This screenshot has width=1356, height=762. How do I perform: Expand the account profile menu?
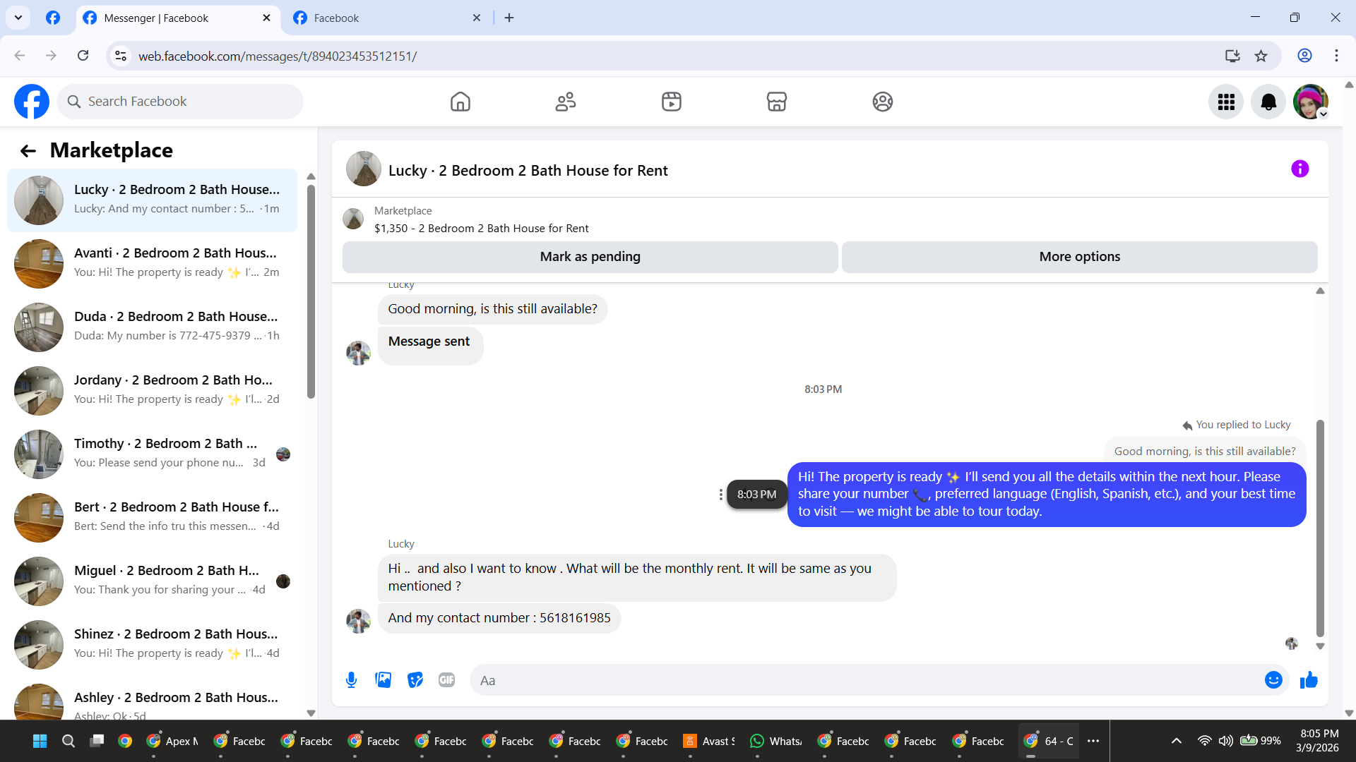1311,102
